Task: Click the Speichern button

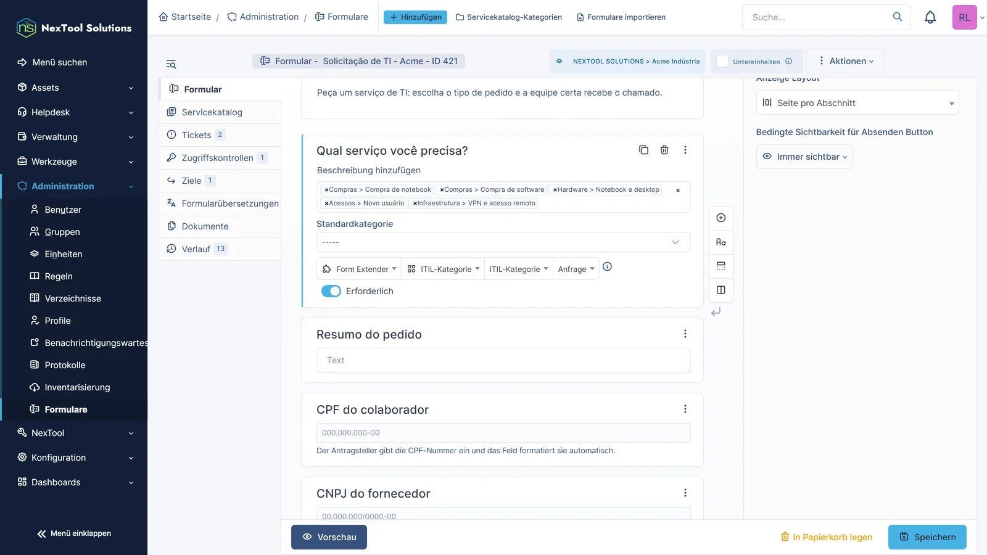Action: click(x=927, y=537)
